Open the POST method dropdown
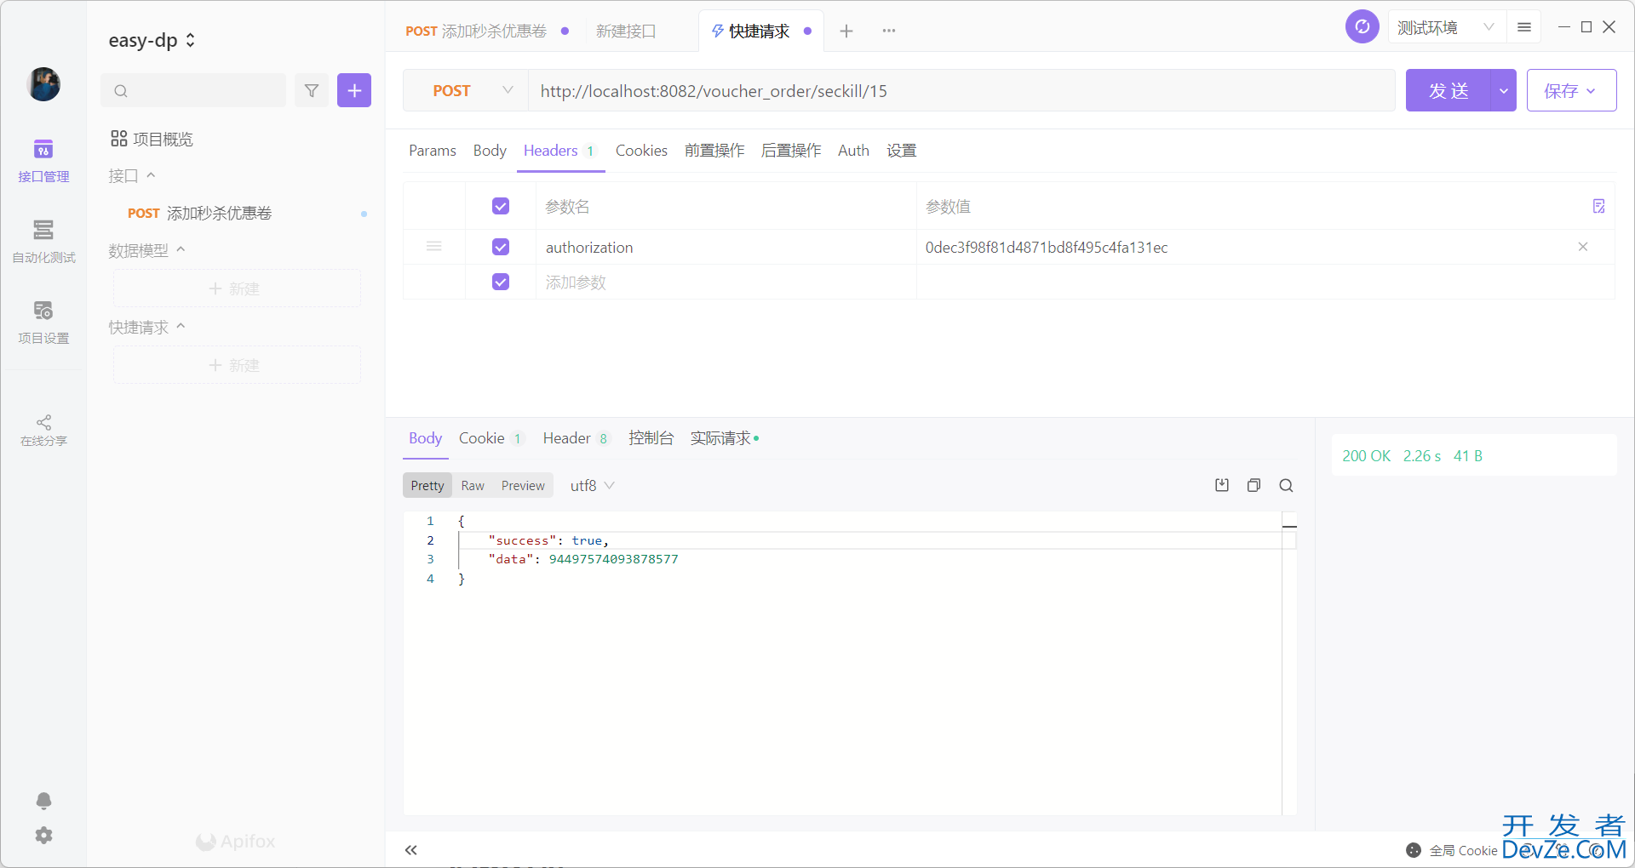Viewport: 1635px width, 868px height. pos(466,90)
